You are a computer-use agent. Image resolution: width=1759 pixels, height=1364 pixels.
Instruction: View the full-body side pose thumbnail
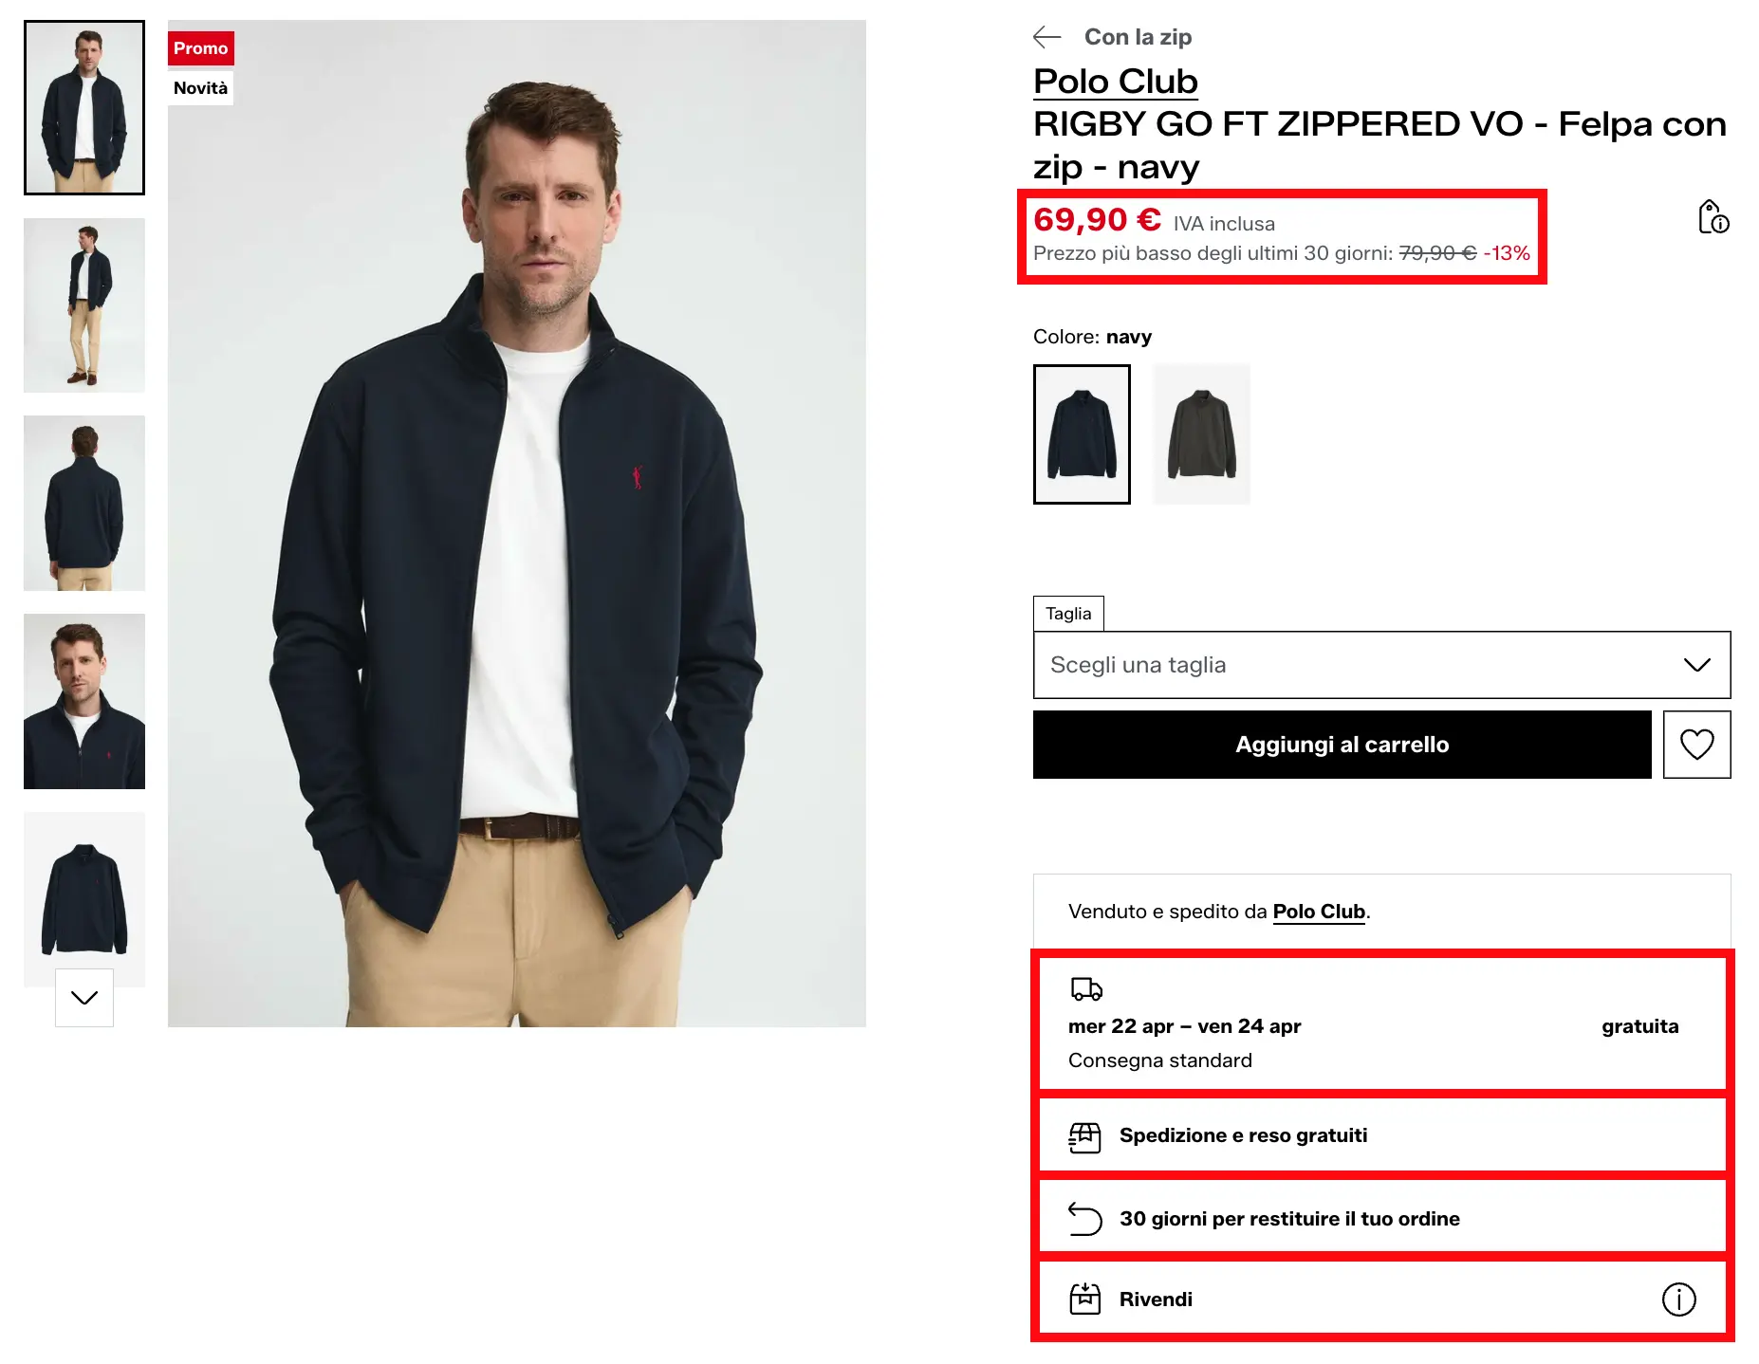(x=84, y=305)
